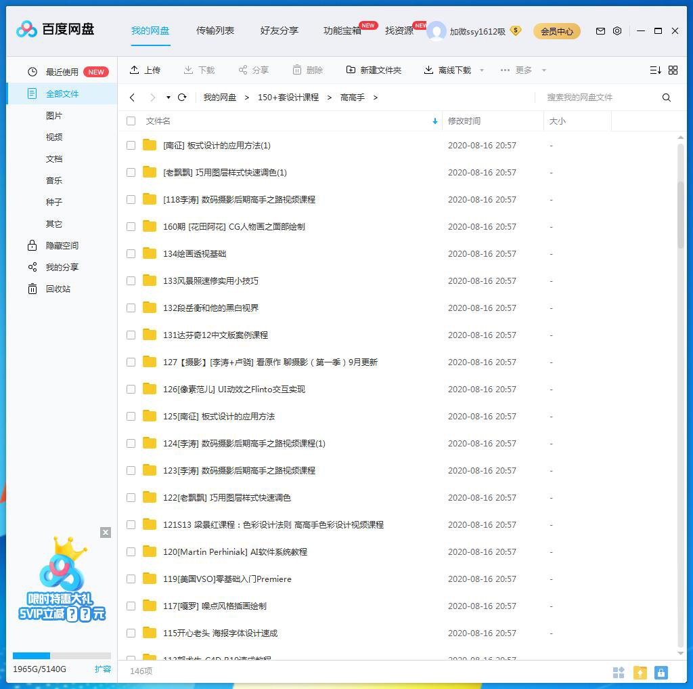Switch to the 传输列表 tab
693x689 pixels.
(215, 30)
